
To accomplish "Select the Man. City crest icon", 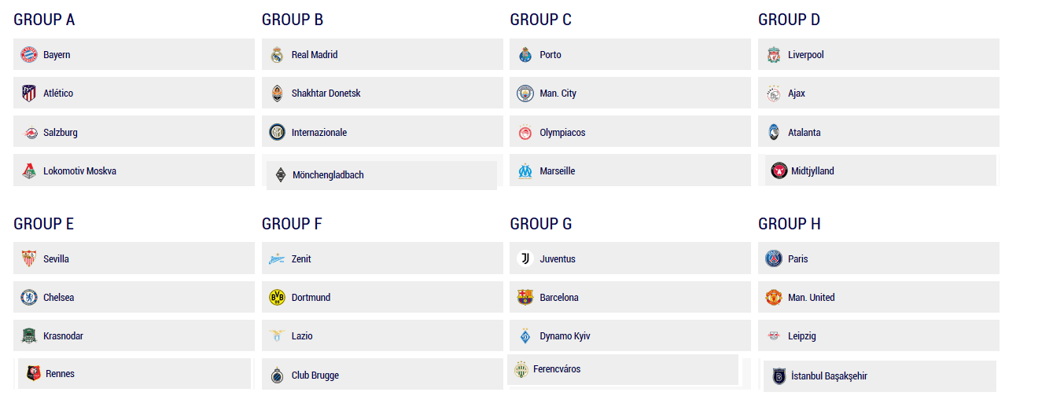I will (x=525, y=93).
